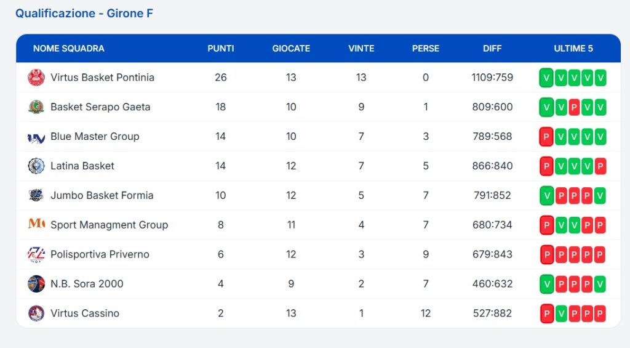Click Blue Master Group's first red P badge

[x=546, y=137]
